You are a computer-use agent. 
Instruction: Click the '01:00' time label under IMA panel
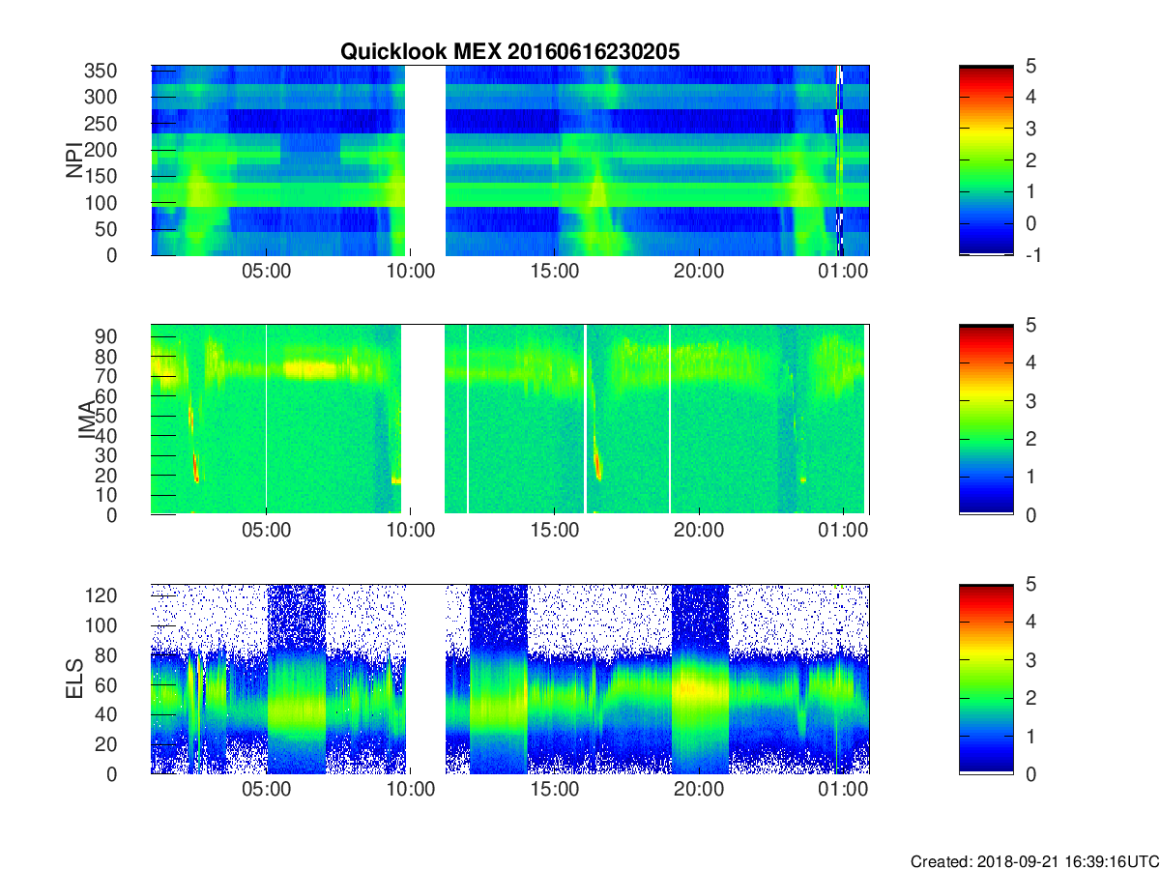843,531
